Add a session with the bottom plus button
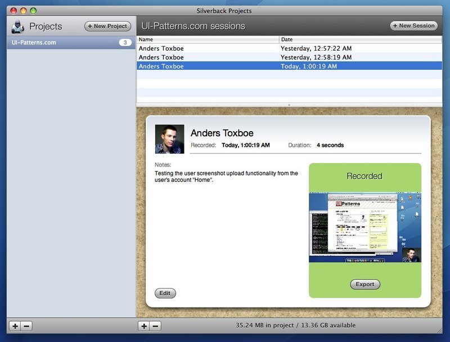 coord(145,326)
